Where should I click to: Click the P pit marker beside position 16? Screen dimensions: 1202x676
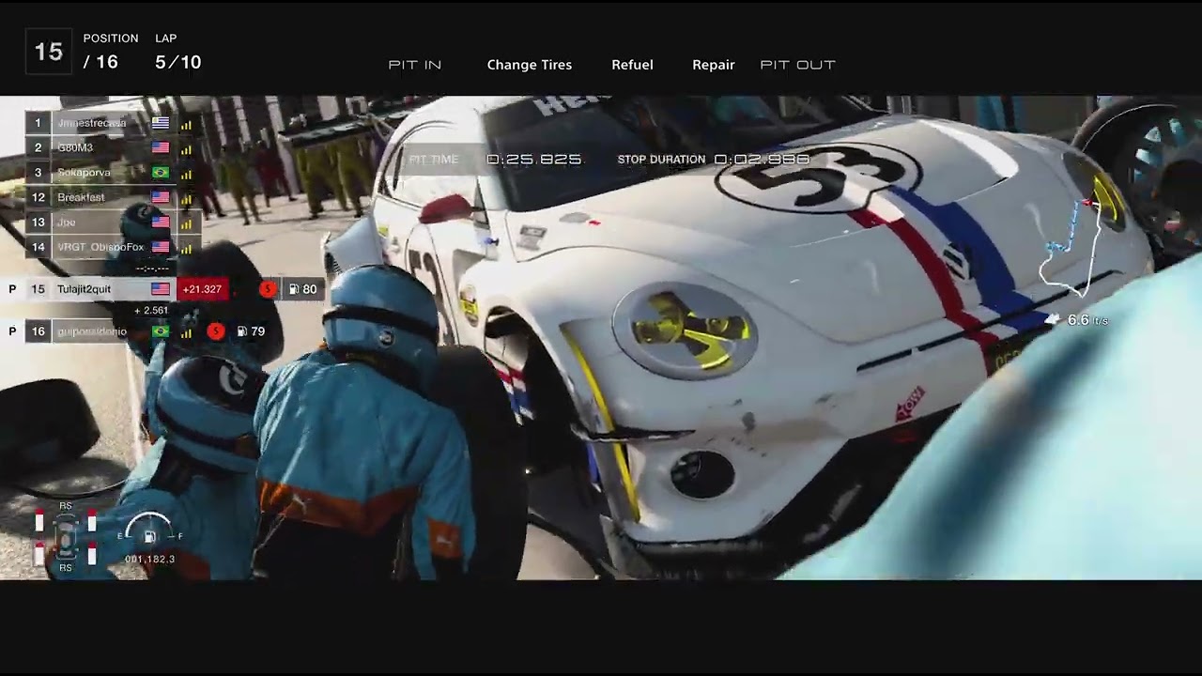pos(12,331)
